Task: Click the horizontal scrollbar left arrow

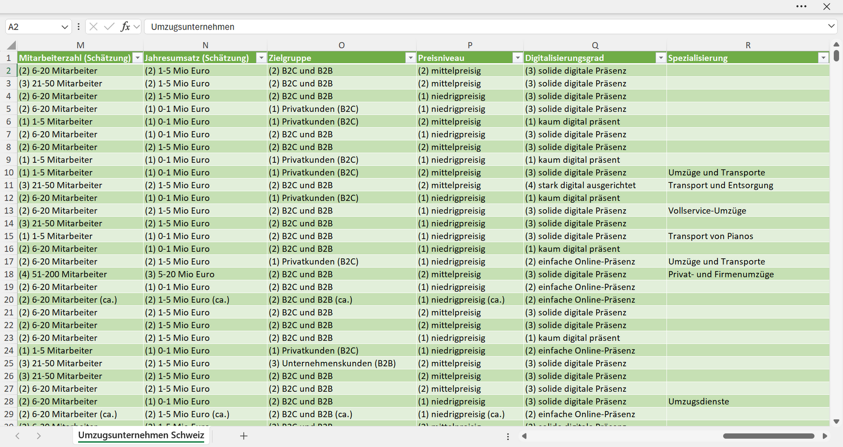Action: (524, 436)
